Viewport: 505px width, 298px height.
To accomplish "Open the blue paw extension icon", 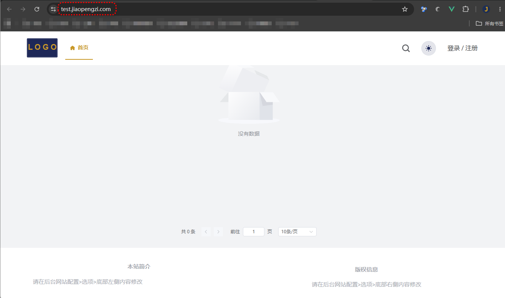I will 424,9.
